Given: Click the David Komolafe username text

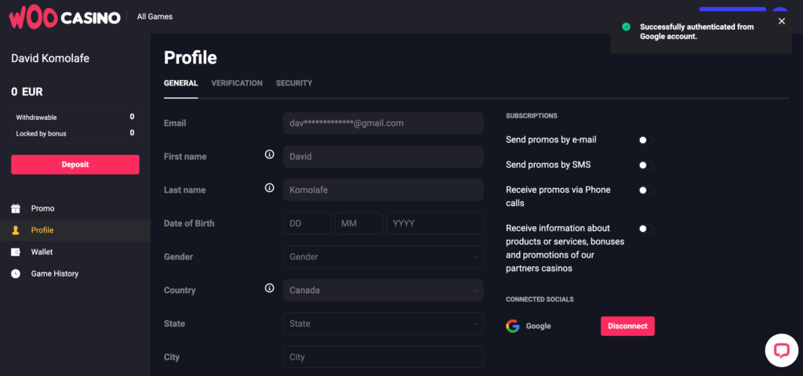Looking at the screenshot, I should point(50,58).
